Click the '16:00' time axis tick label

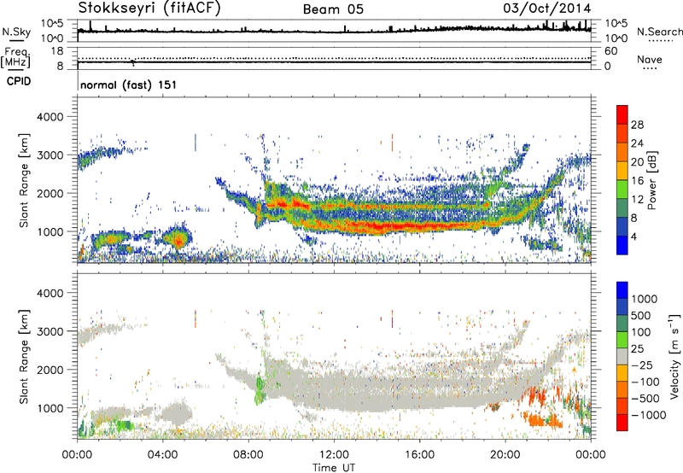tap(419, 455)
